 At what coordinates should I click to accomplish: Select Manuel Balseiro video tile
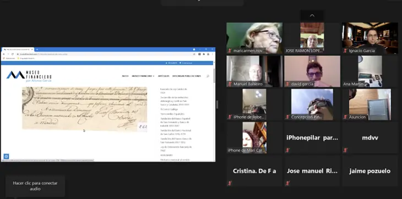pos(254,71)
